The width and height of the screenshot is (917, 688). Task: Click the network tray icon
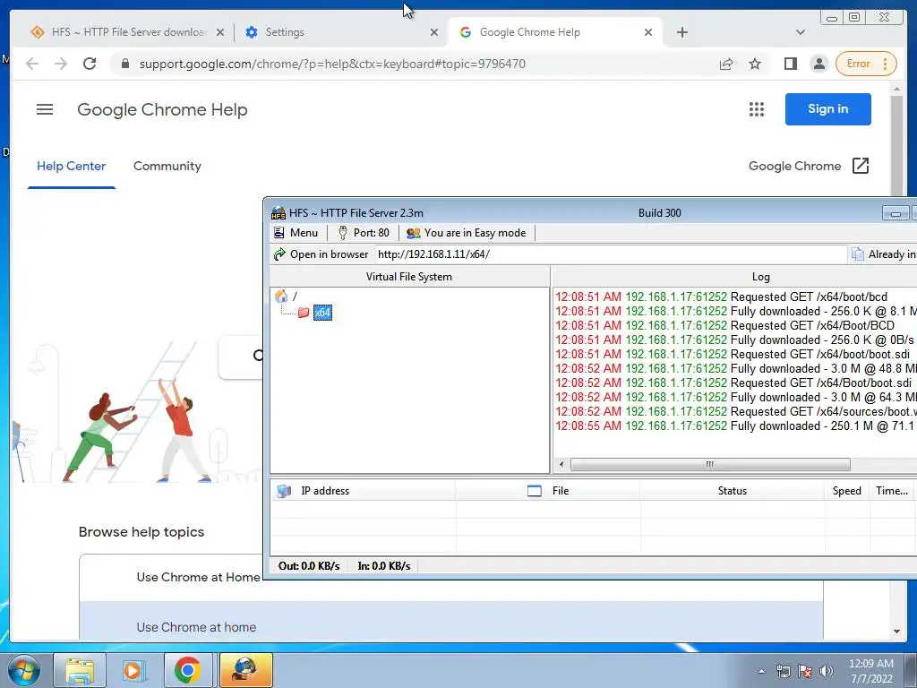pos(783,671)
